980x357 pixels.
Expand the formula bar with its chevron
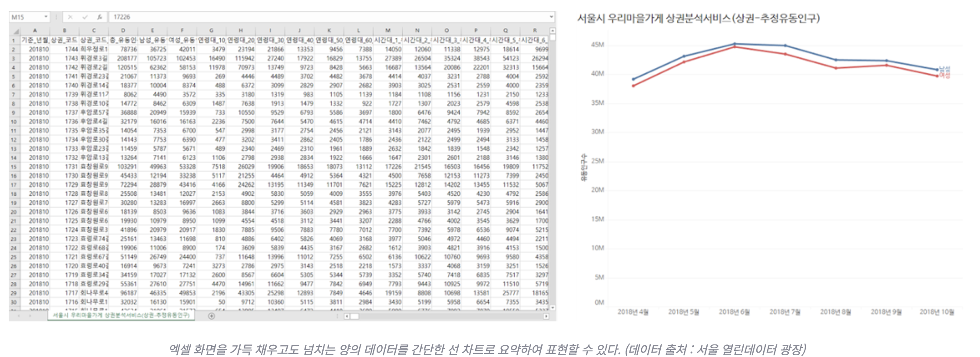click(x=551, y=17)
